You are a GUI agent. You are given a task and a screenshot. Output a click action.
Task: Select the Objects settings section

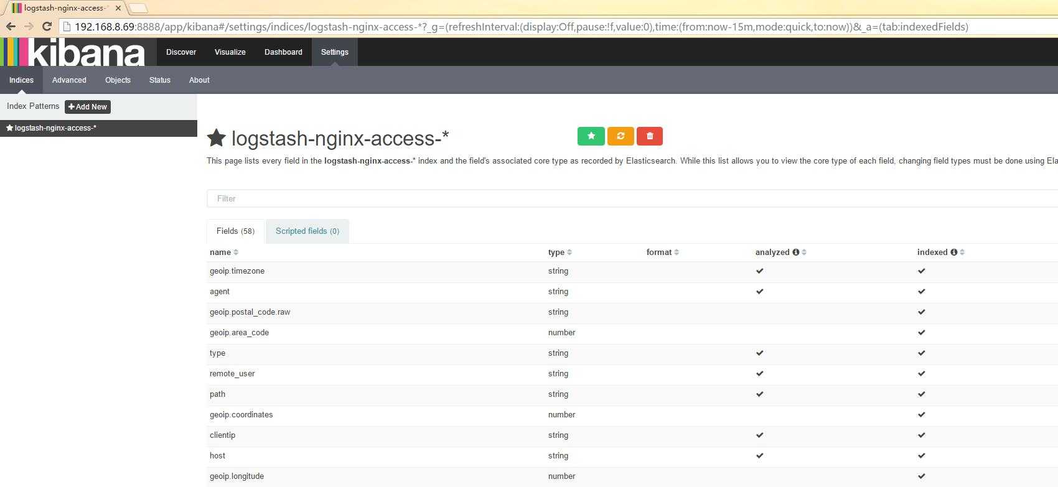(x=118, y=80)
